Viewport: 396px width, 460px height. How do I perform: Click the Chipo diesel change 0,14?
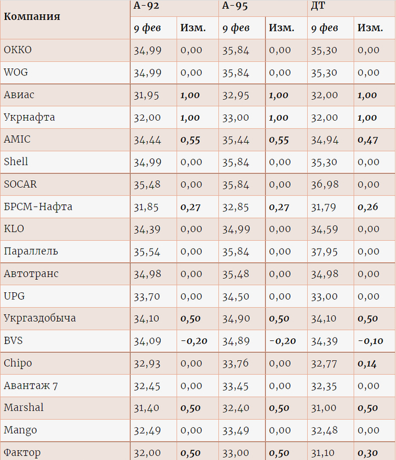point(368,364)
